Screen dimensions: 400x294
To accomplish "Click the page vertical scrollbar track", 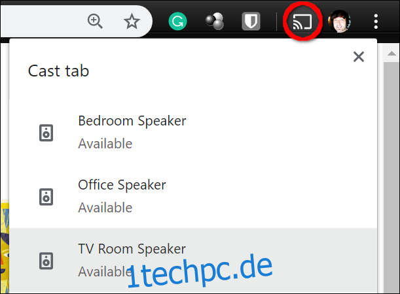I will [391, 177].
